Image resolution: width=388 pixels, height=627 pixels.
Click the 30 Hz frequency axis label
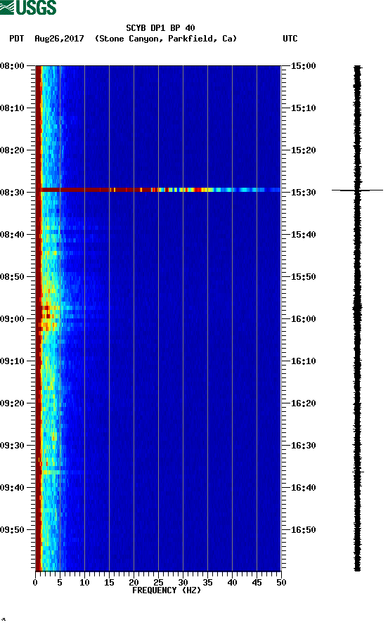183,583
